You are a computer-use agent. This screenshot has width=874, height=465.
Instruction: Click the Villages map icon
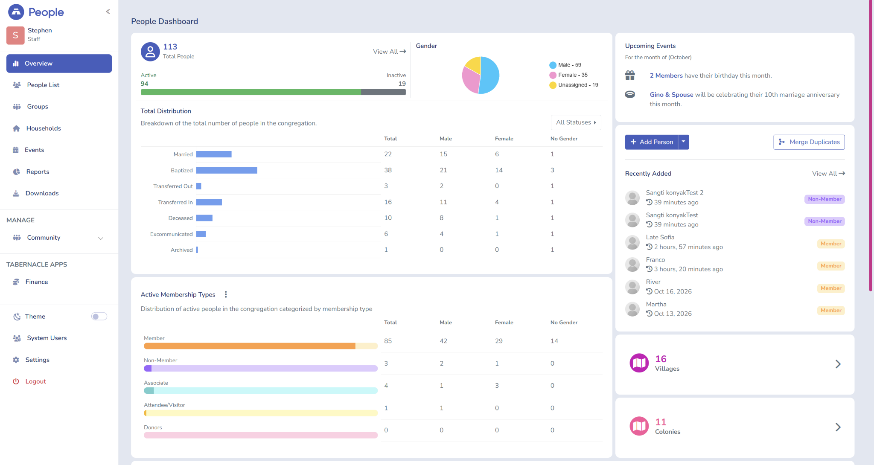639,363
